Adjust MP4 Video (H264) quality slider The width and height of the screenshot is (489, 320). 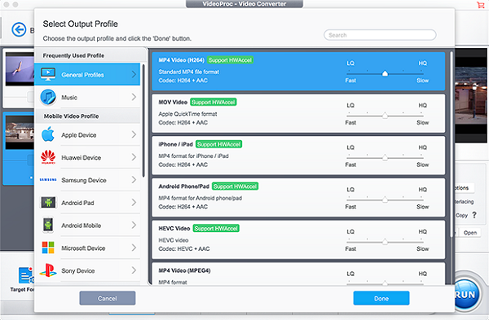[385, 73]
